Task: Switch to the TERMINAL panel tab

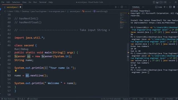Action: point(136,7)
